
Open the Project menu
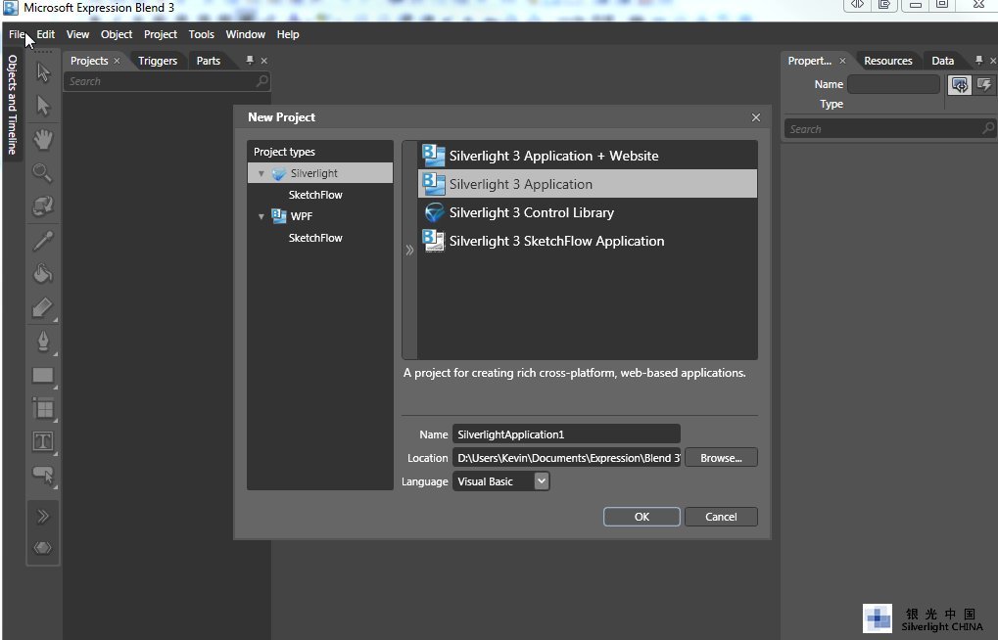[161, 34]
